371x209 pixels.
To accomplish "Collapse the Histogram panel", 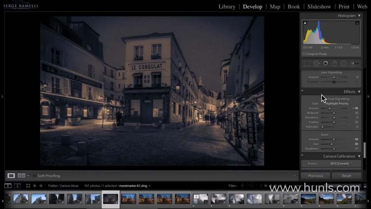I will pos(359,16).
